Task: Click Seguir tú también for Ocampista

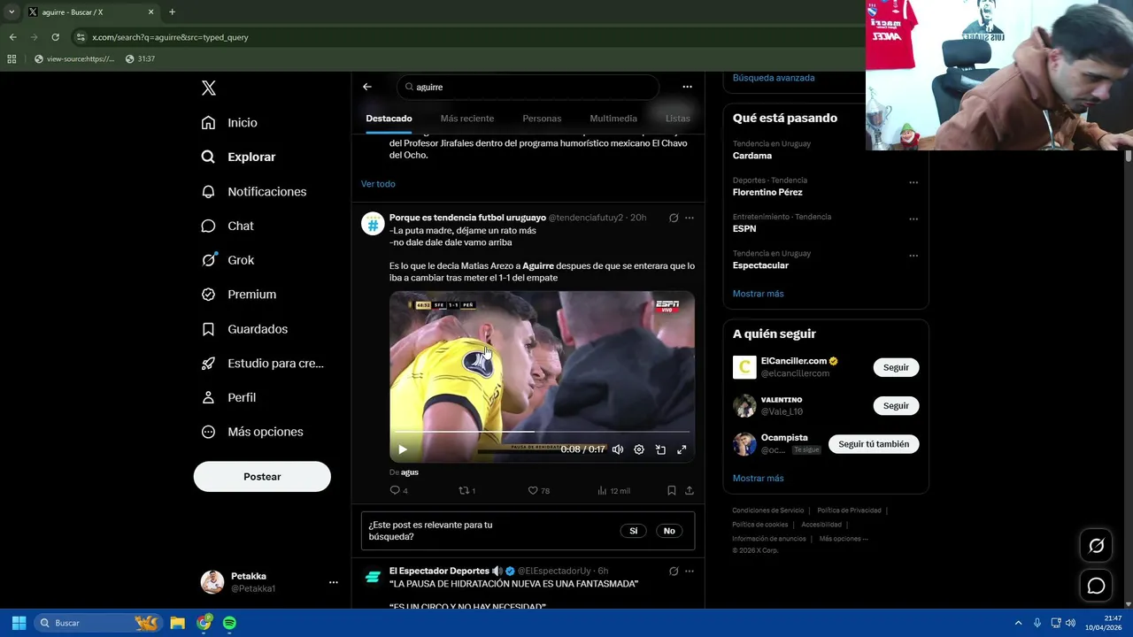Action: tap(874, 444)
